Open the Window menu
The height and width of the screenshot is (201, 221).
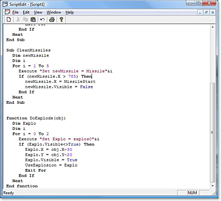pyautogui.click(x=53, y=12)
